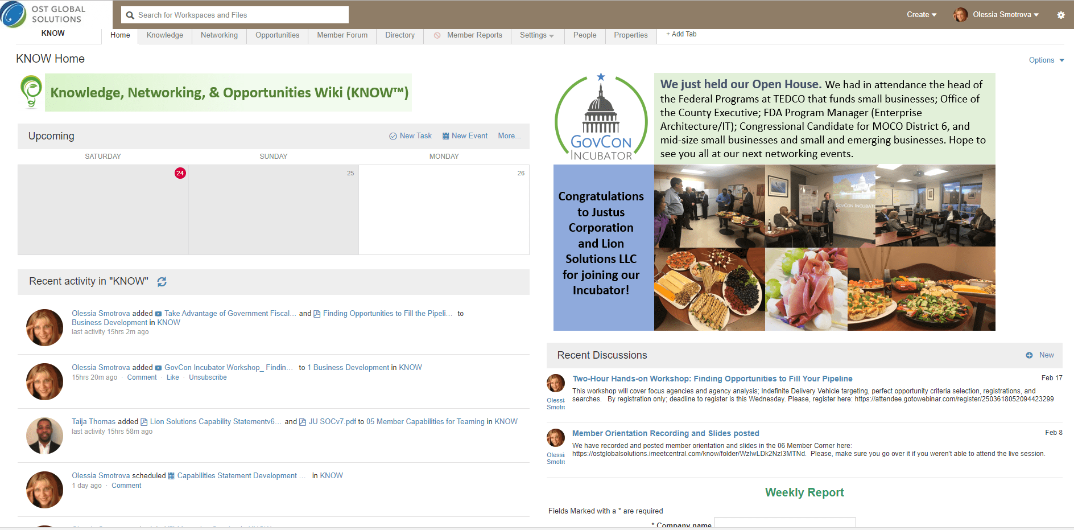Switch to the Networking tab

tap(219, 35)
